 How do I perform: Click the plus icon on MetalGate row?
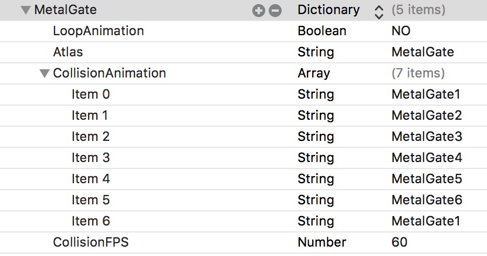click(258, 11)
